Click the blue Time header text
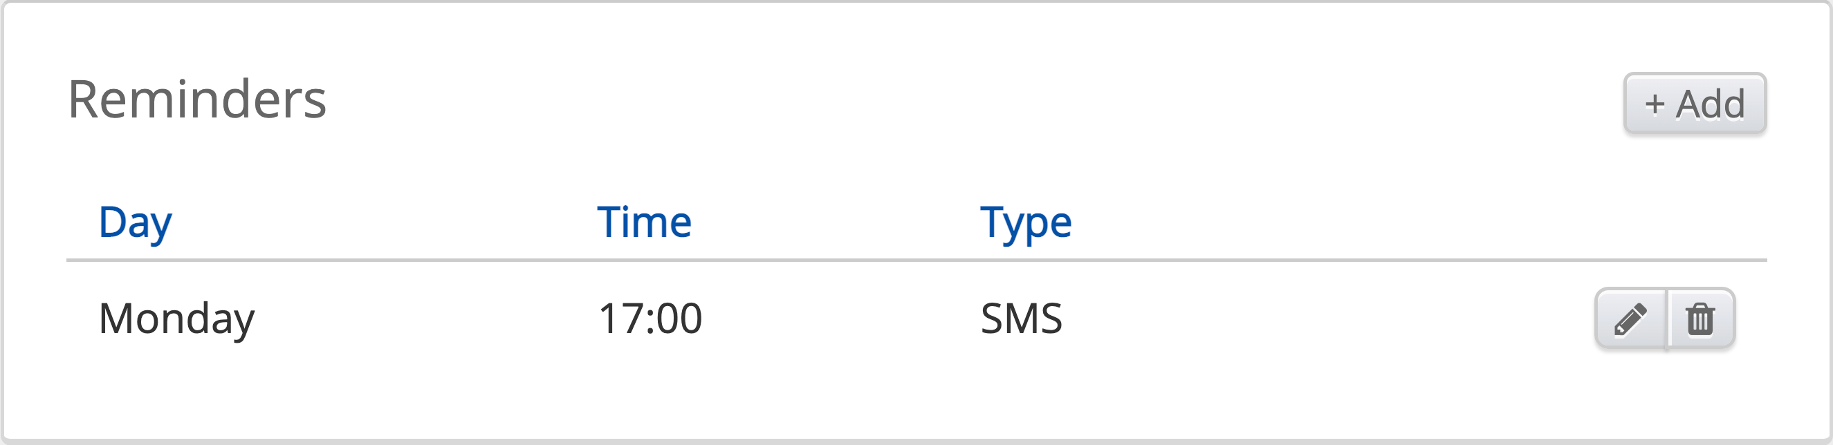The width and height of the screenshot is (1833, 445). (x=643, y=223)
